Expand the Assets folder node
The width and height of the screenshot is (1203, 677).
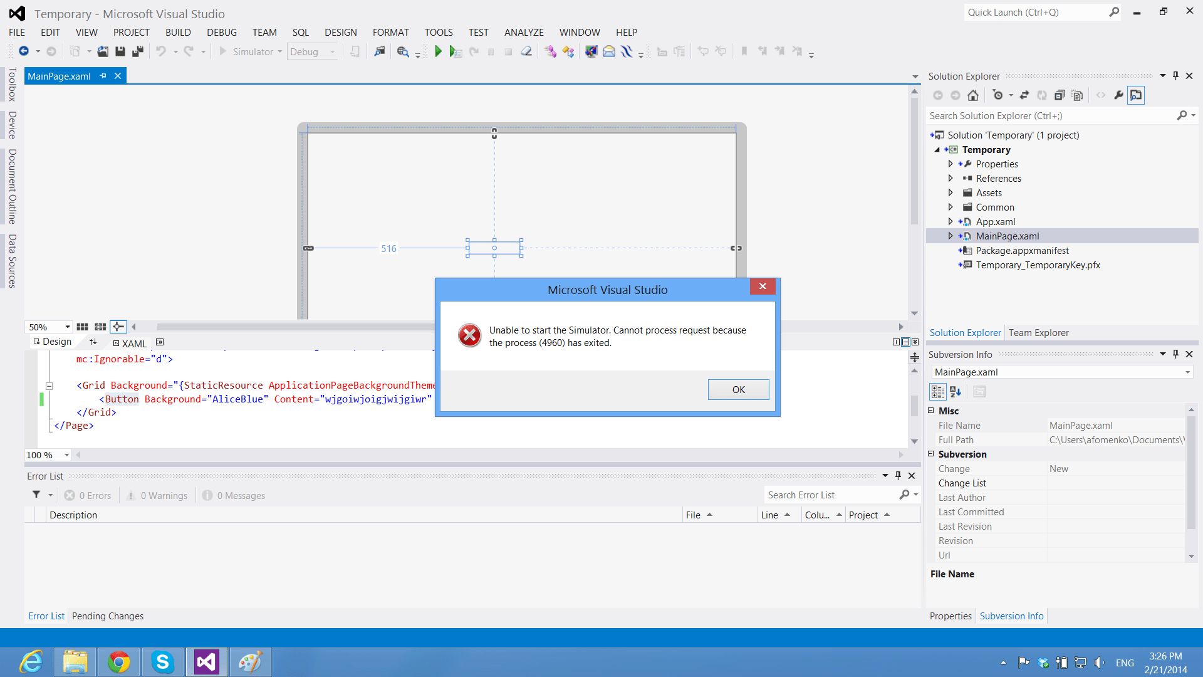(x=950, y=192)
